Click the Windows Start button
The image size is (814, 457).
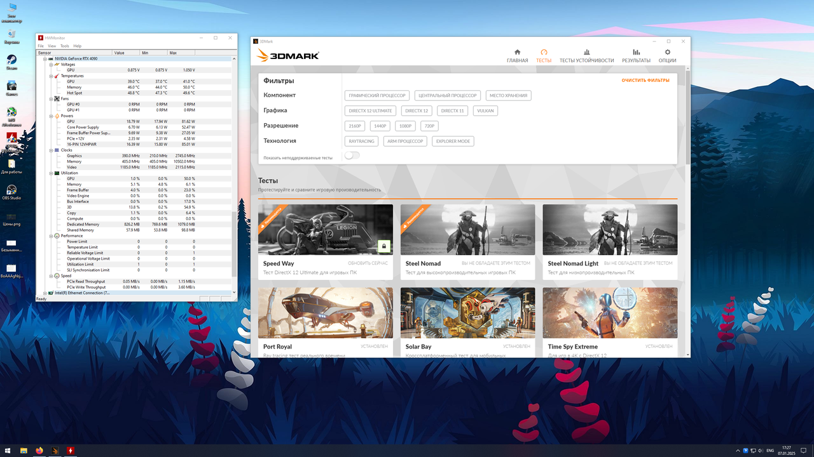(x=9, y=451)
